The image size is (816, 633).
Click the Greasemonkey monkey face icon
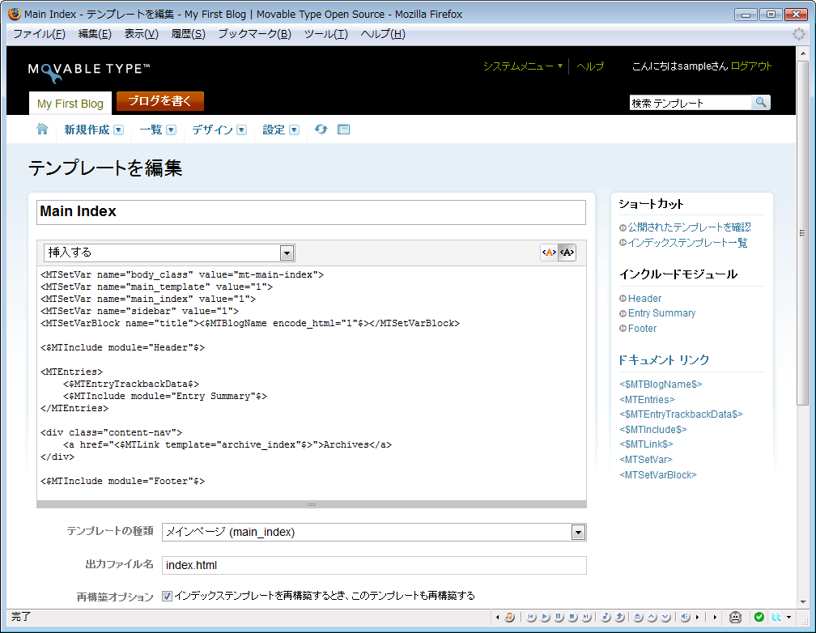[x=735, y=618]
